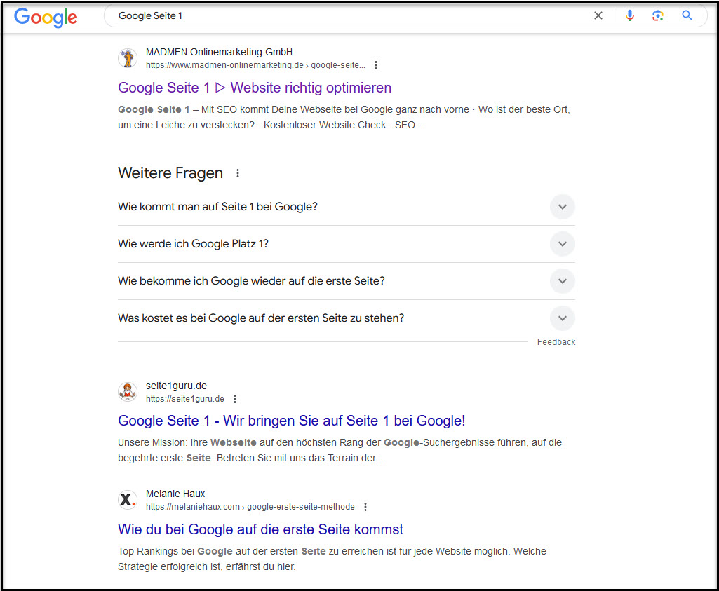Click the madmen-onlinemarketing.de URL breadcrumb
This screenshot has width=719, height=591.
click(255, 65)
